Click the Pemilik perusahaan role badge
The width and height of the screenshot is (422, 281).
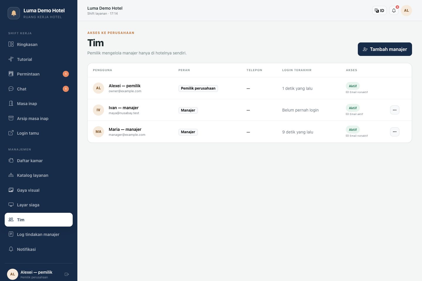pos(198,88)
